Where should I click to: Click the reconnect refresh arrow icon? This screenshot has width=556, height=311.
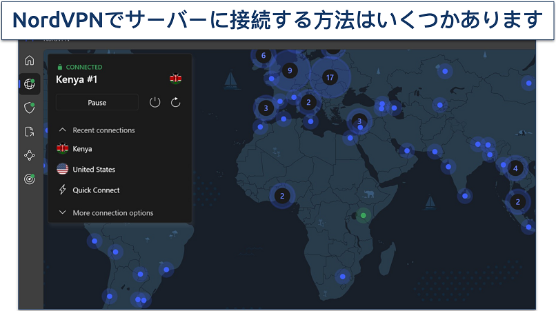tap(176, 103)
